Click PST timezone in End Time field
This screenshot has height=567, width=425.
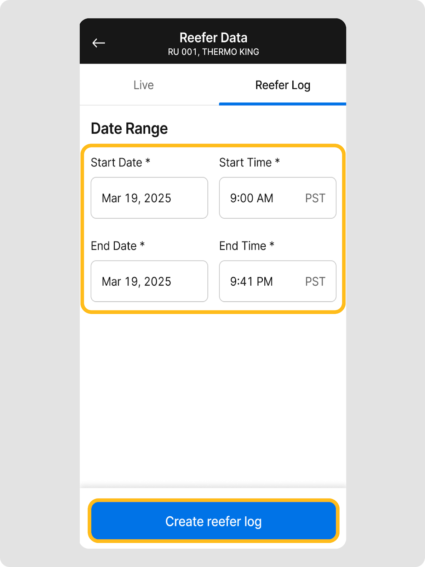[315, 282]
